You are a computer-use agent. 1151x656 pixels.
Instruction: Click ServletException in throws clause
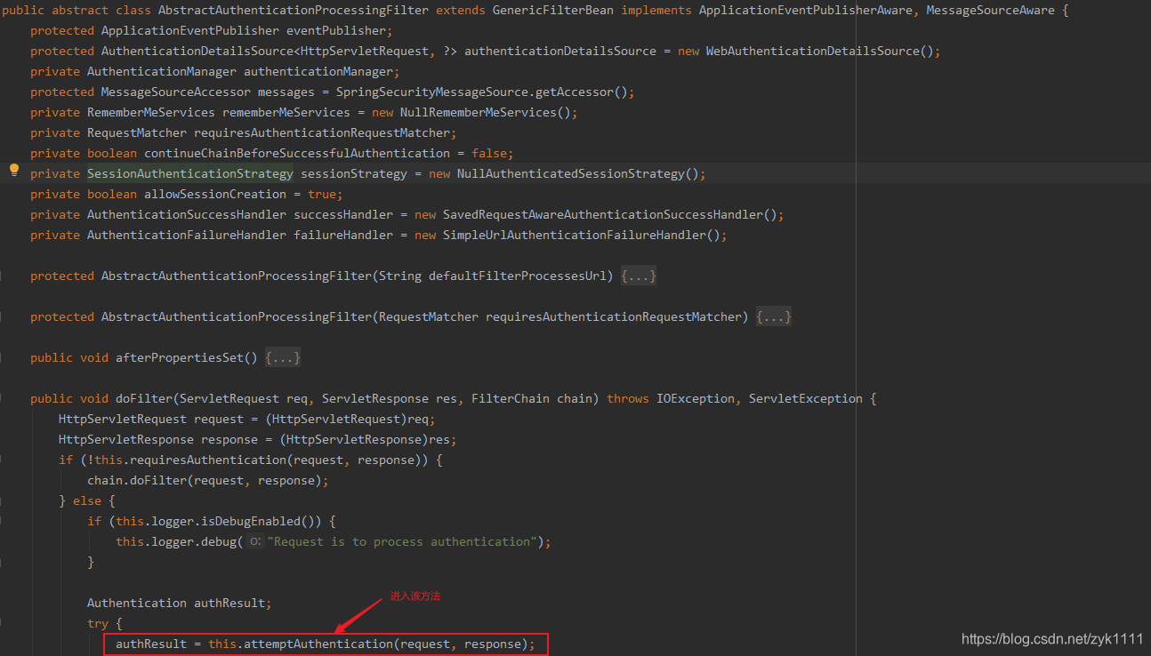point(806,399)
